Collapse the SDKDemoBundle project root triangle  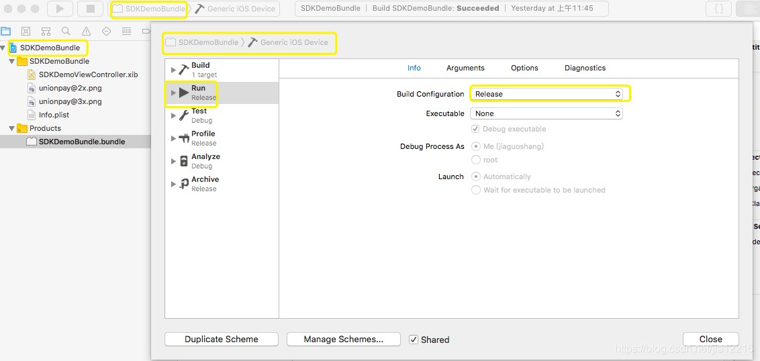3,48
